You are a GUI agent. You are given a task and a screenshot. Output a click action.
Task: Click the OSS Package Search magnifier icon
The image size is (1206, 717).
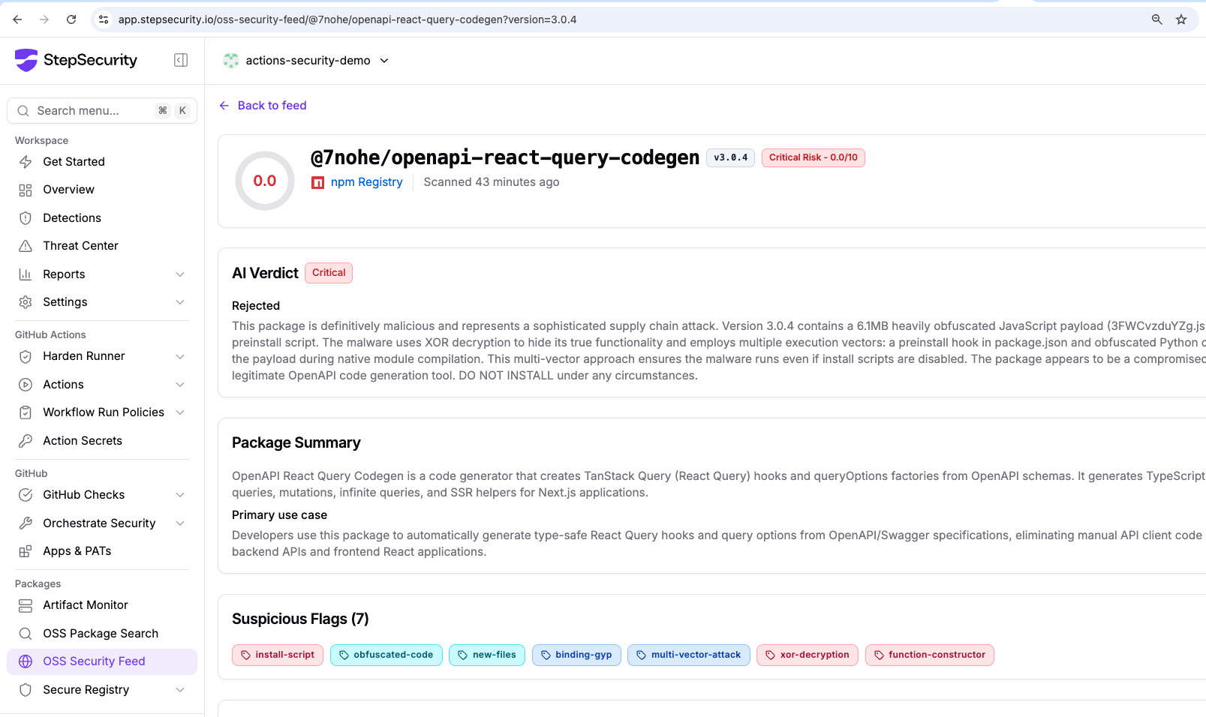pos(26,634)
